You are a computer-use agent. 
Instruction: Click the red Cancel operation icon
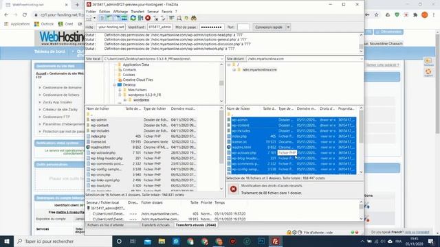tap(148, 19)
